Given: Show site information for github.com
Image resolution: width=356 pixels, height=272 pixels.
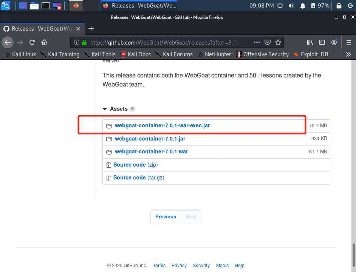Looking at the screenshot, I should click(x=76, y=42).
